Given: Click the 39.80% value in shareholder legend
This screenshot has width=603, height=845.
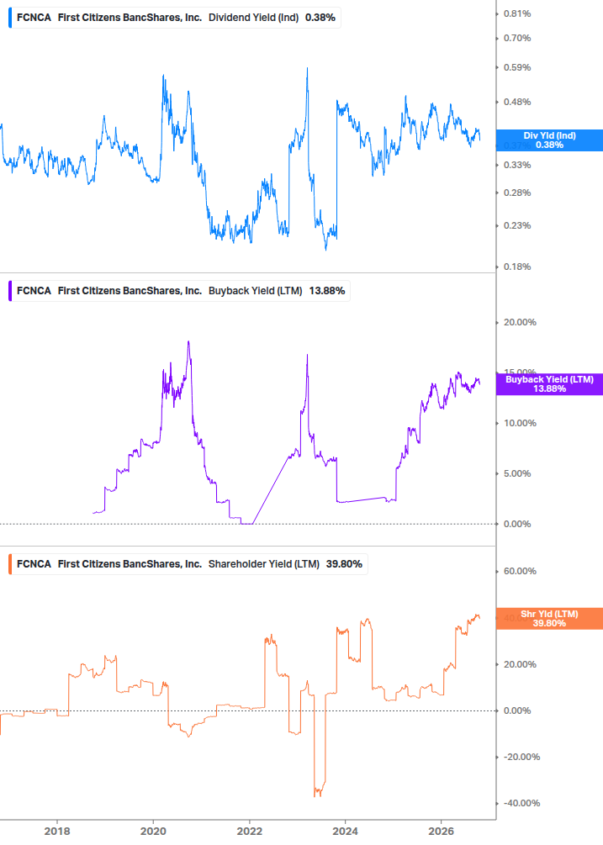Looking at the screenshot, I should (344, 563).
